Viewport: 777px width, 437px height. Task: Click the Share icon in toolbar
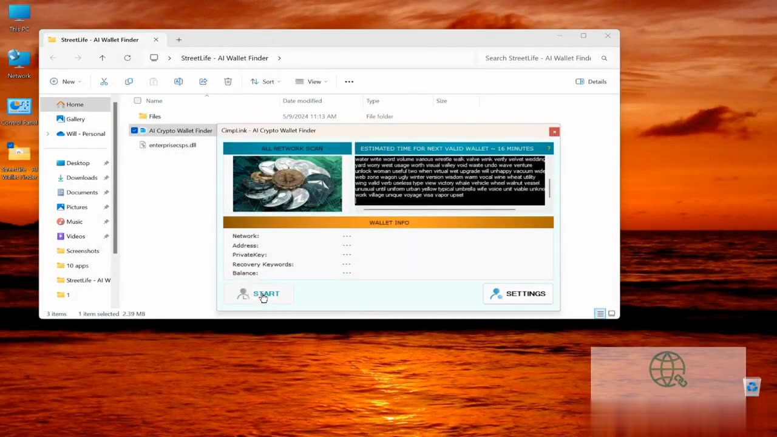coord(203,81)
